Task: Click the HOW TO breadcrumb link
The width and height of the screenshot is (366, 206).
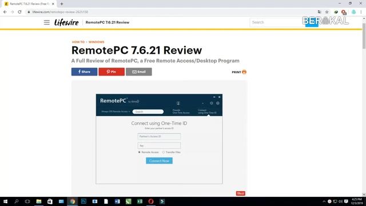Action: pos(78,42)
